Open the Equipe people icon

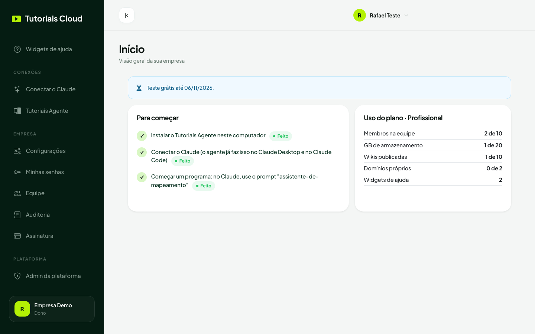pyautogui.click(x=17, y=193)
